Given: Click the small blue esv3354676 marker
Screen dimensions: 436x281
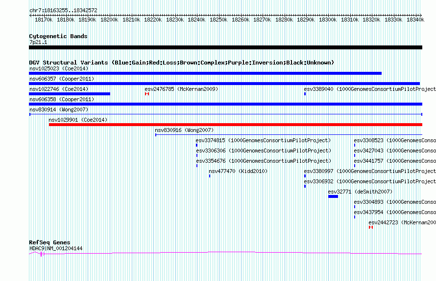Looking at the screenshot, I should 197,166.
